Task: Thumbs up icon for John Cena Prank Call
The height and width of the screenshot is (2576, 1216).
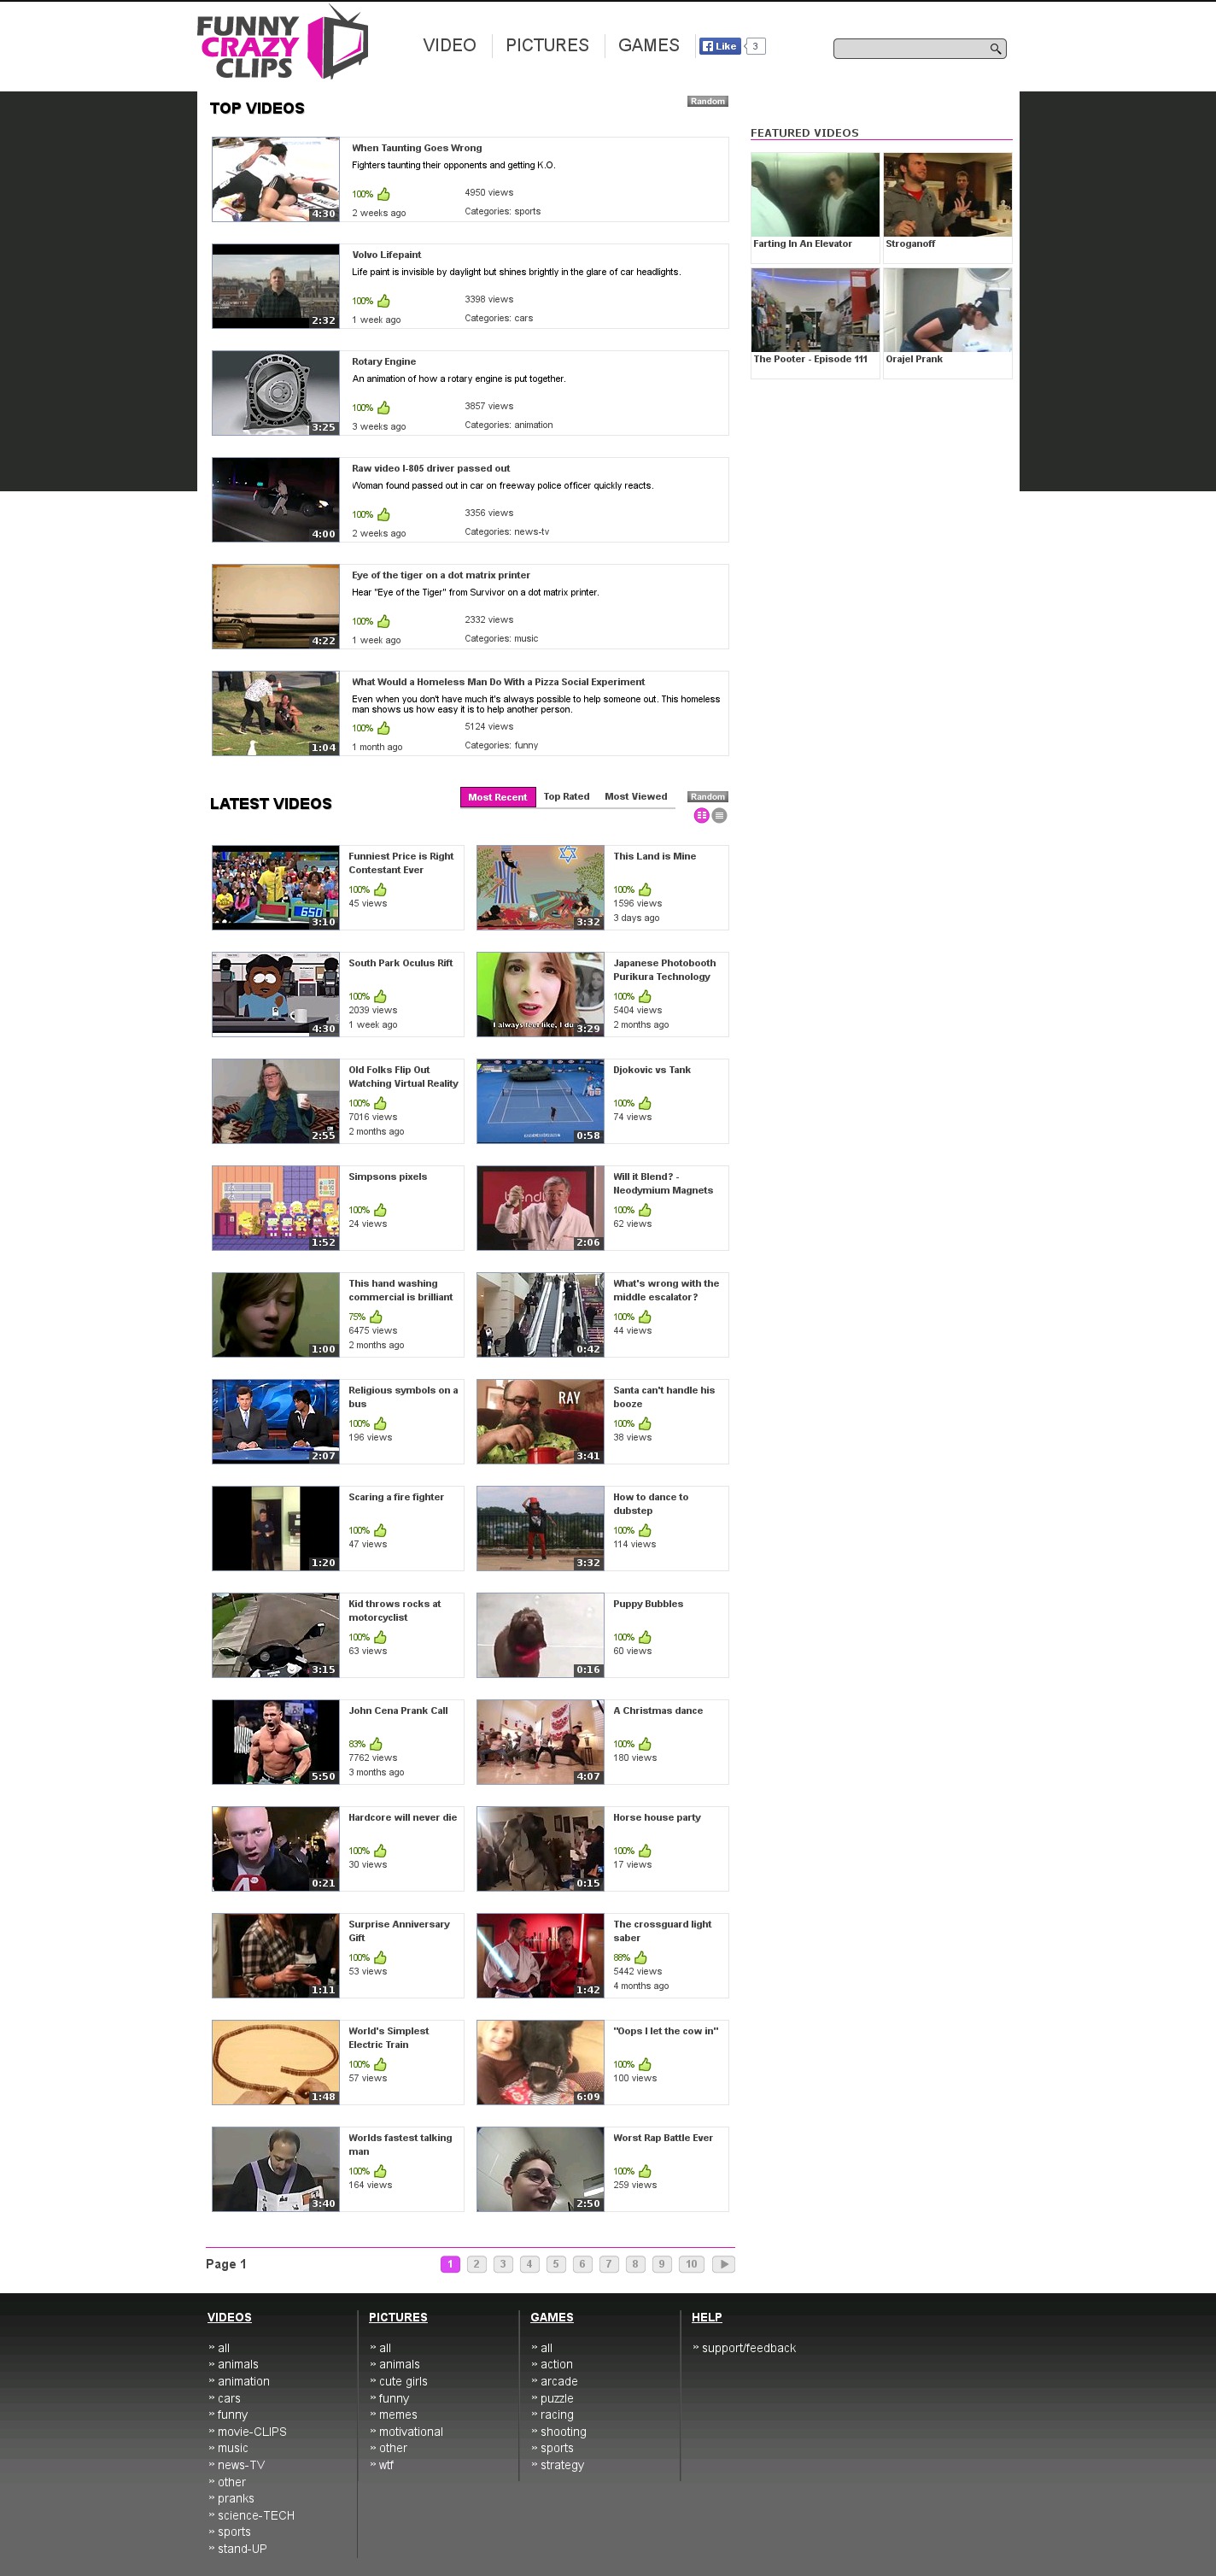Action: (377, 1744)
